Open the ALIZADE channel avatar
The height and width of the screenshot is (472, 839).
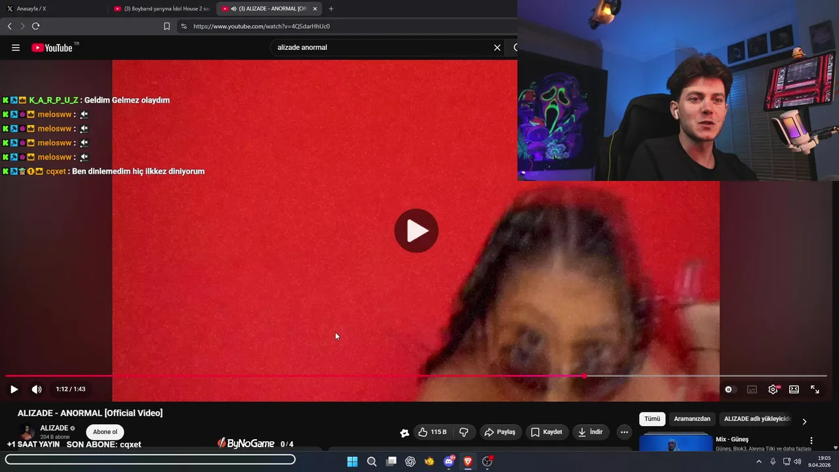(x=27, y=432)
